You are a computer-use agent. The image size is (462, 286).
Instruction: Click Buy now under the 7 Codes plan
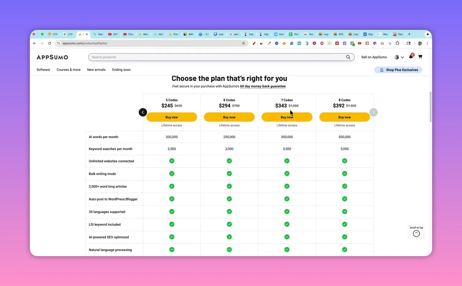point(287,117)
